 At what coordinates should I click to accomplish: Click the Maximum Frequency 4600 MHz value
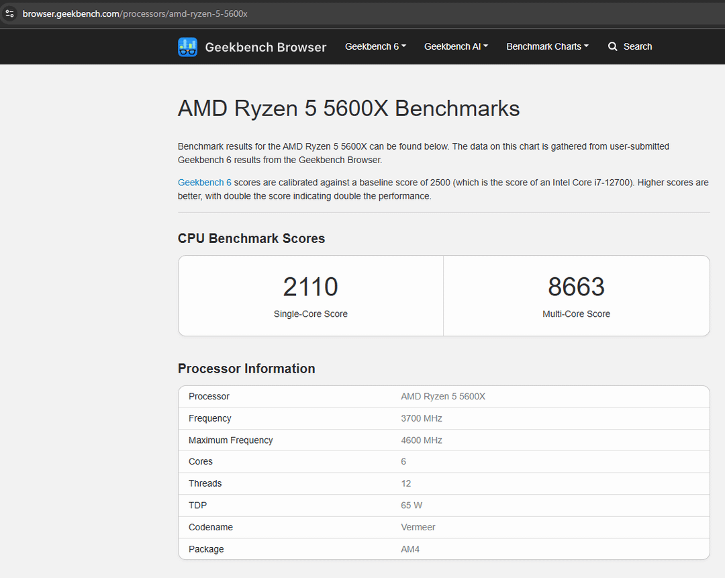point(421,440)
